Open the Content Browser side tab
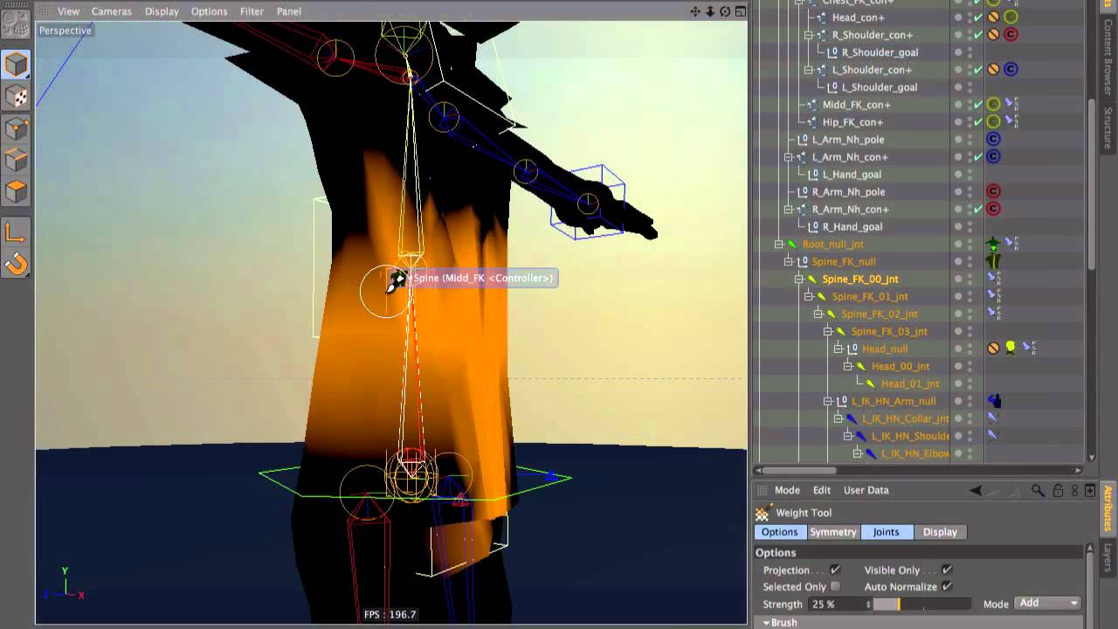 1108,58
